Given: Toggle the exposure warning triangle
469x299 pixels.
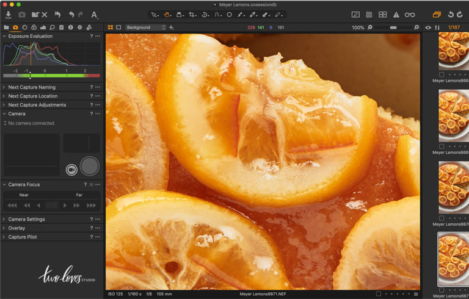Looking at the screenshot, I should (396, 15).
